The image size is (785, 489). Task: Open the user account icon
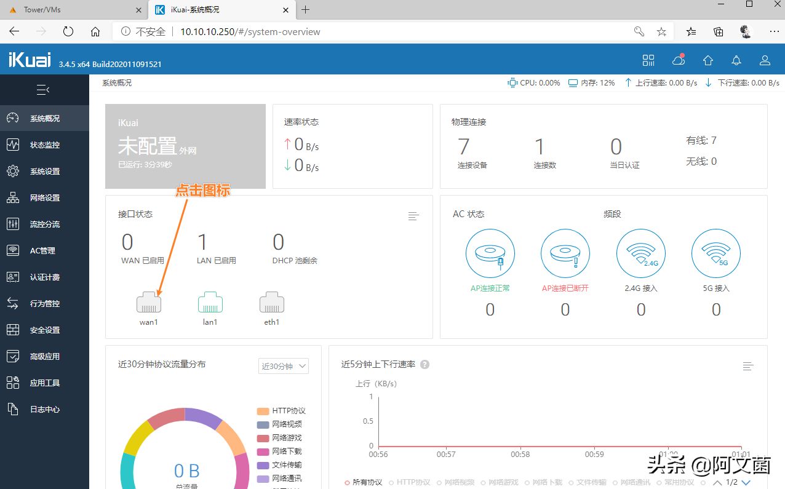(x=765, y=60)
